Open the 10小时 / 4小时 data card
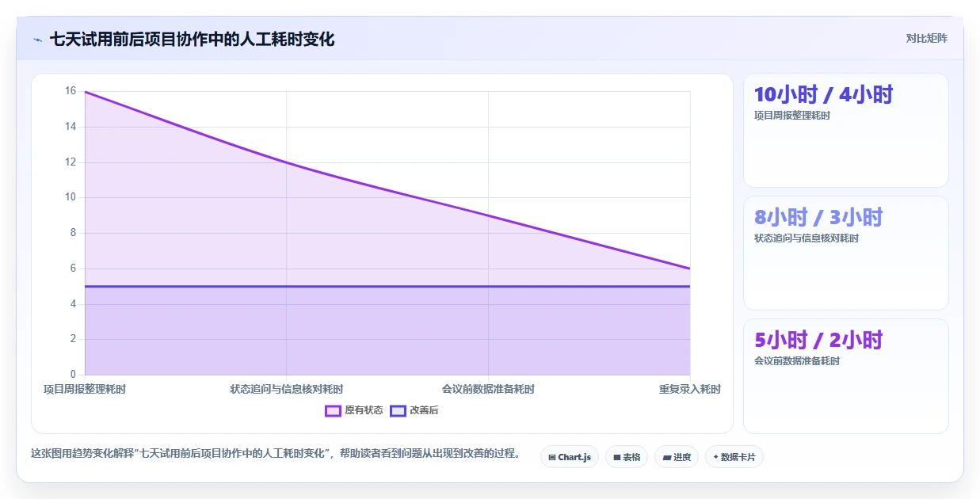The width and height of the screenshot is (980, 499). (845, 130)
